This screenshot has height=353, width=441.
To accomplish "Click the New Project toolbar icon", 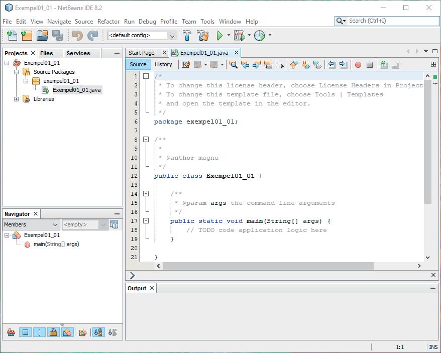I will (x=27, y=36).
